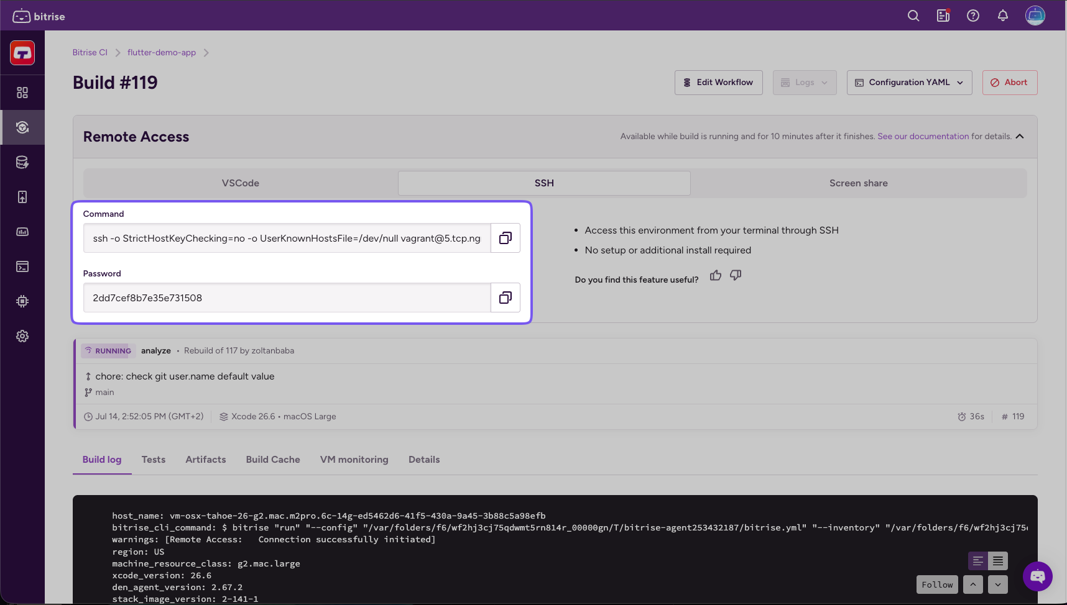Click the 'den_agent_version: 2.67.2' log line
This screenshot has height=605, width=1067.
click(177, 588)
